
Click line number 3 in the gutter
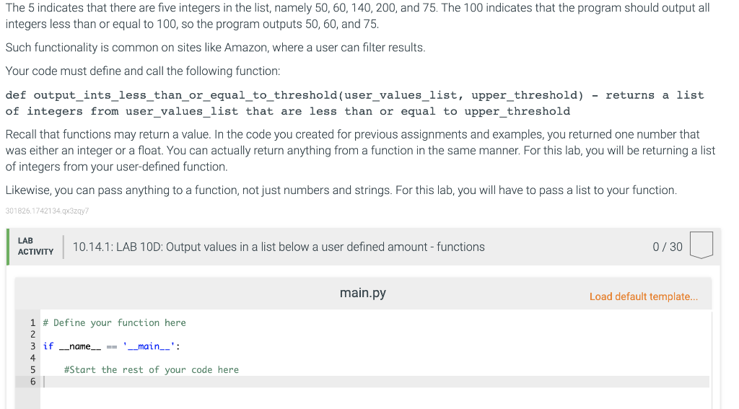point(32,346)
